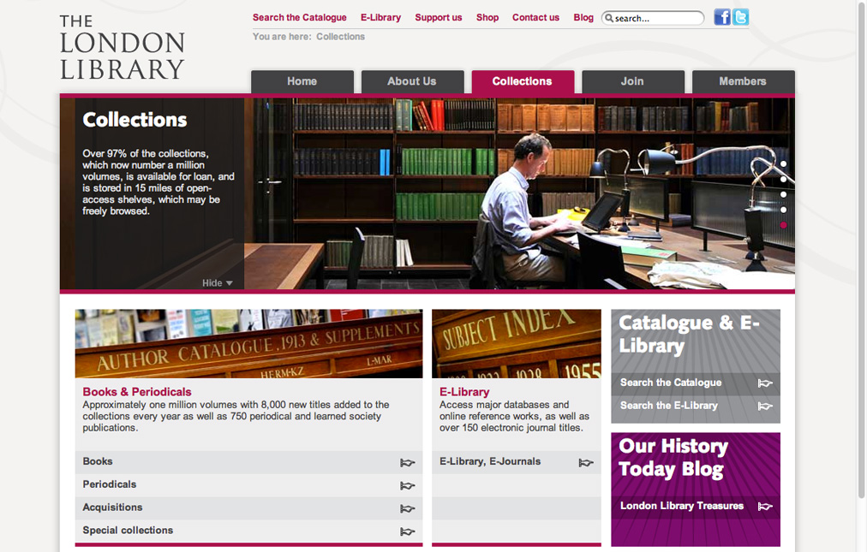Click the arrow icon beside Search the E-Library

click(765, 407)
